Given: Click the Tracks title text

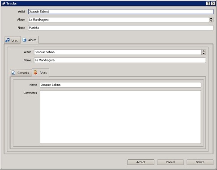Looking at the screenshot, I should 11,4.
